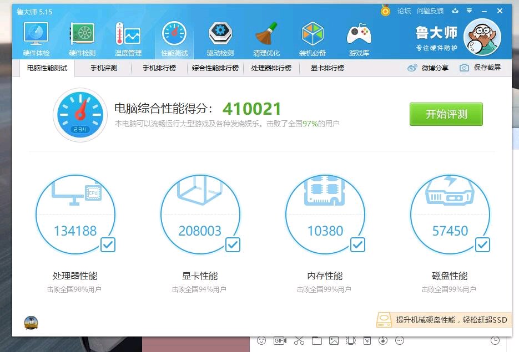
Task: Open the 驱动检测 driver detection icon
Action: coord(220,39)
